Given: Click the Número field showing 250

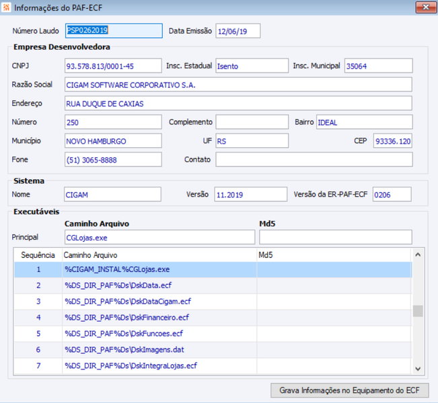Looking at the screenshot, I should (x=113, y=122).
